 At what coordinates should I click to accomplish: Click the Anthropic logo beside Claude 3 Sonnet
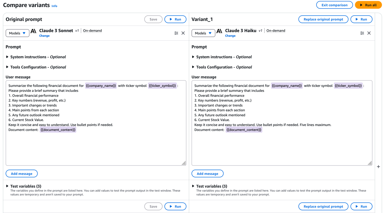[x=33, y=31]
